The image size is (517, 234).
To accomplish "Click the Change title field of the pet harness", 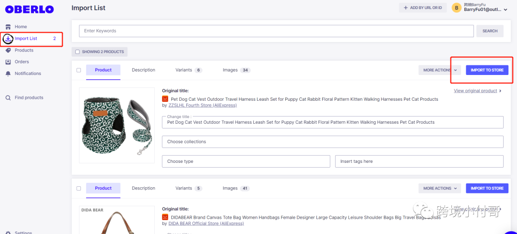I will (332, 122).
